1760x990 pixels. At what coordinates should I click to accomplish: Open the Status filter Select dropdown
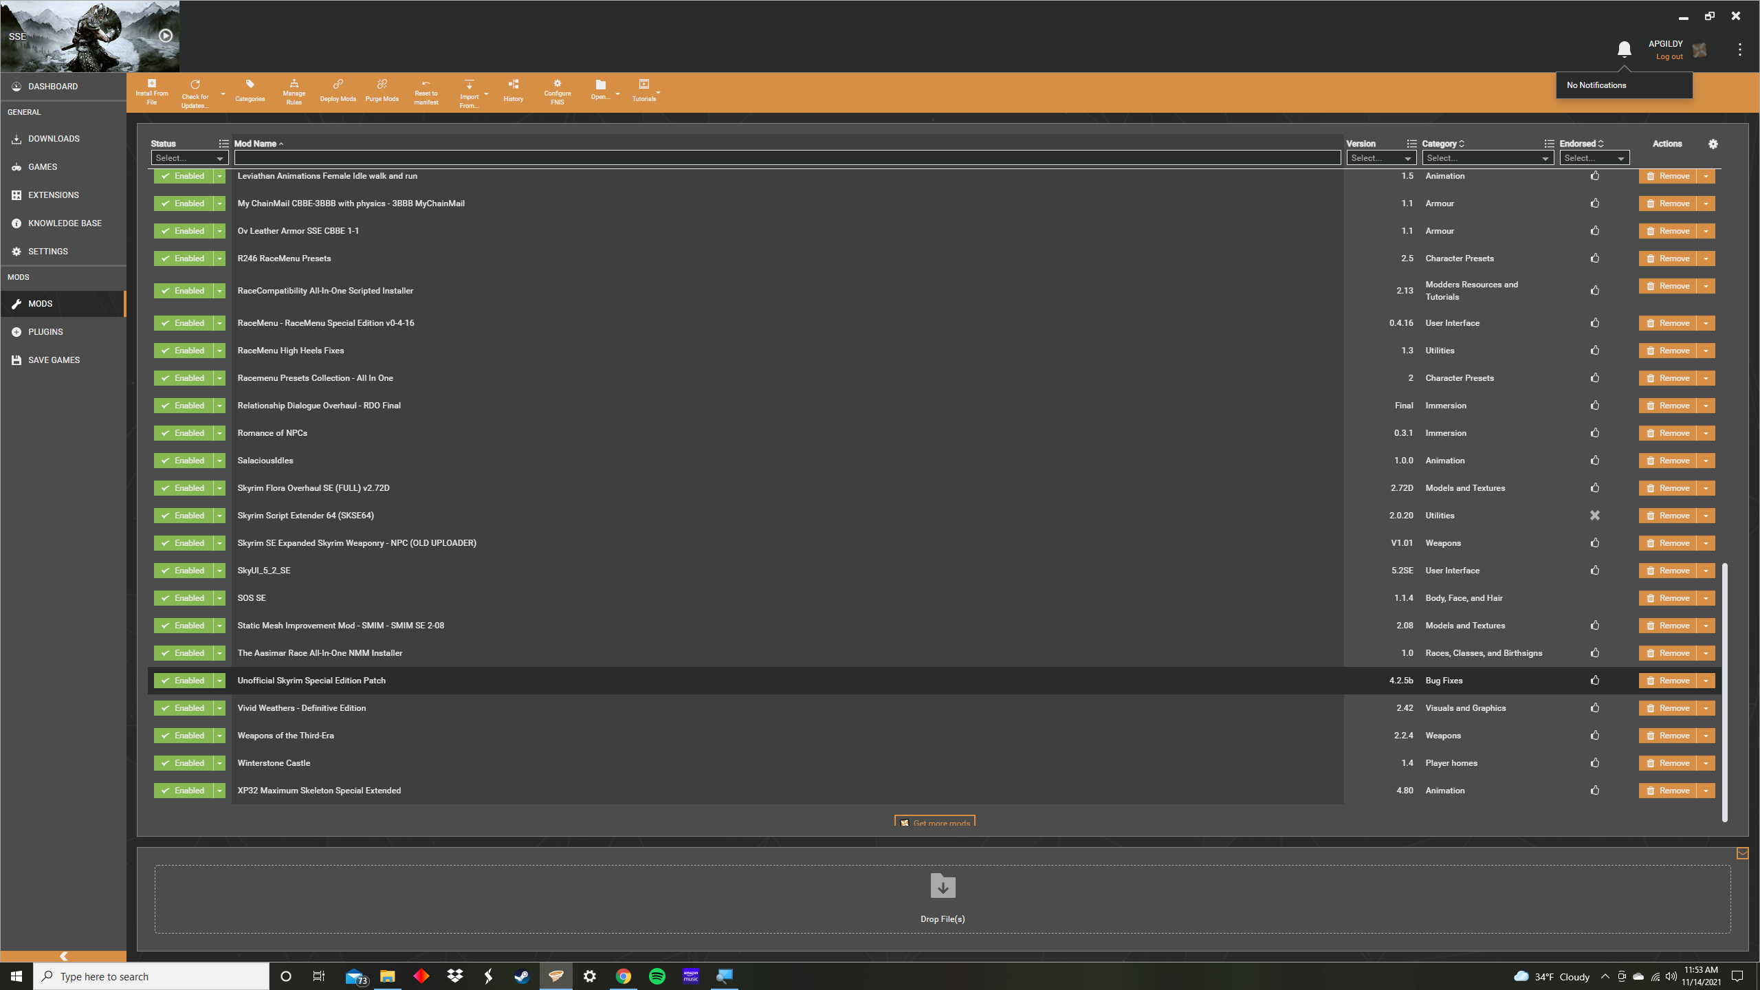[190, 158]
